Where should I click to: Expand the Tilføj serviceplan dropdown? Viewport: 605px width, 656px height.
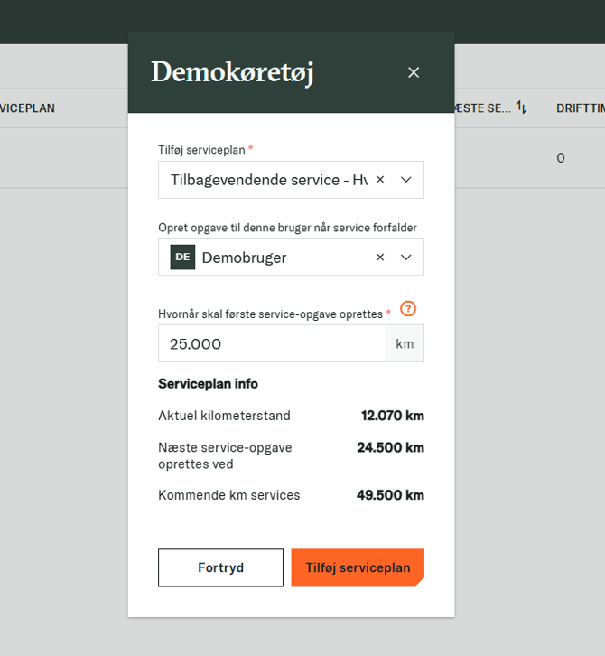coord(406,180)
